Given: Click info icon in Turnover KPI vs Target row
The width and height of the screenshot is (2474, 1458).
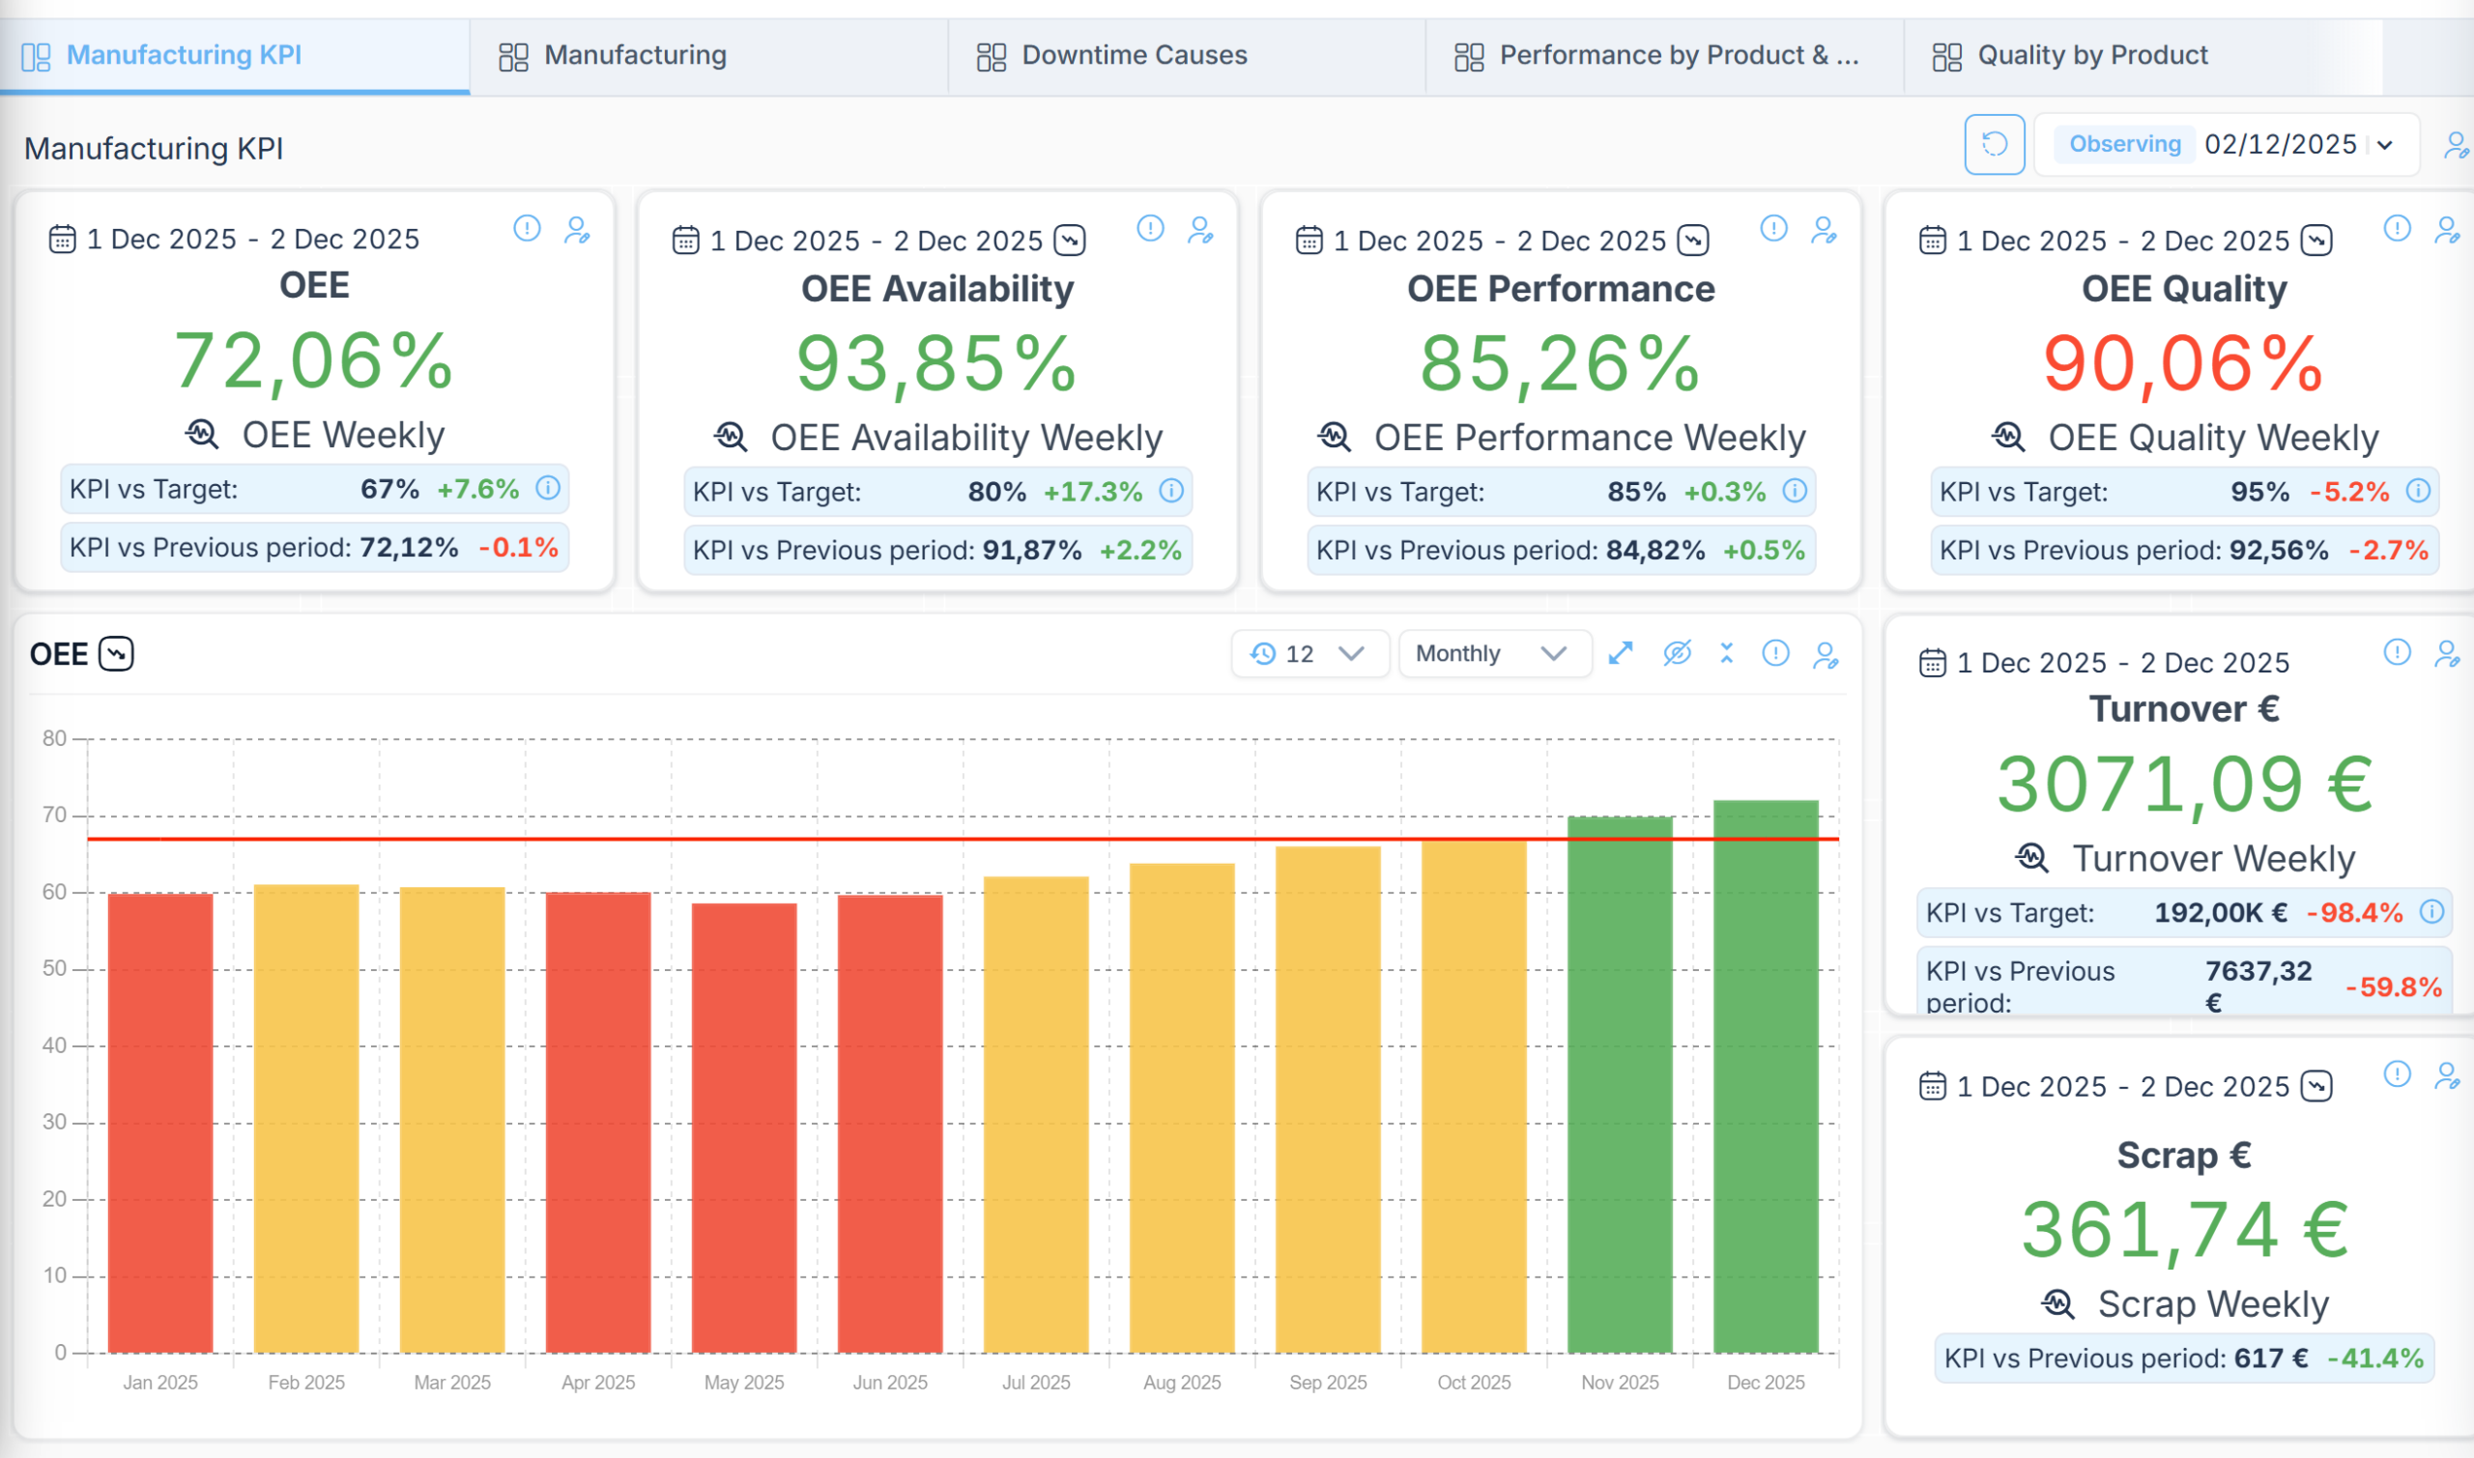Looking at the screenshot, I should tap(2431, 912).
